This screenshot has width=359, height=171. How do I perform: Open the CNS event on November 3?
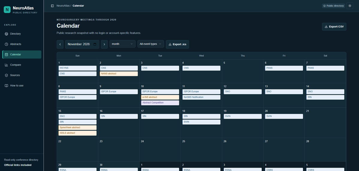(160, 68)
